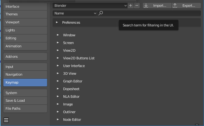Expand the Image keymap section
This screenshot has width=204, height=126.
tap(58, 104)
